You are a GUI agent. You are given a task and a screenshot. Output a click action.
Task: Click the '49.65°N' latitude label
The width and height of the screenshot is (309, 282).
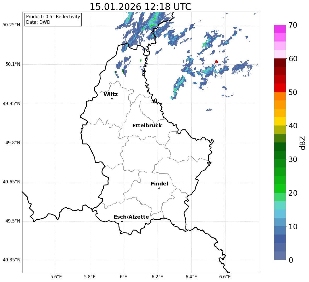point(11,182)
